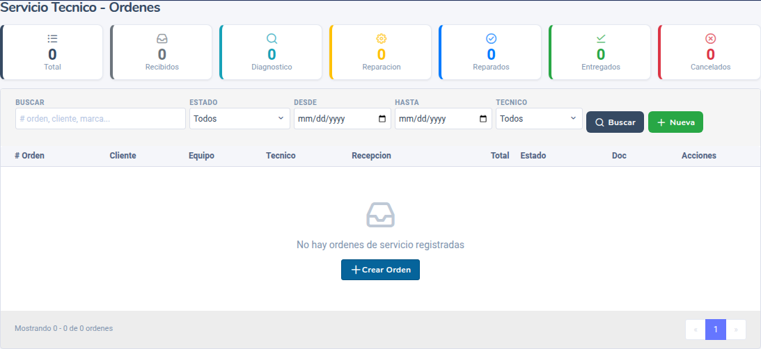Viewport: 761px width, 349px height.
Task: Open the Hasta calendar picker icon
Action: click(x=483, y=119)
